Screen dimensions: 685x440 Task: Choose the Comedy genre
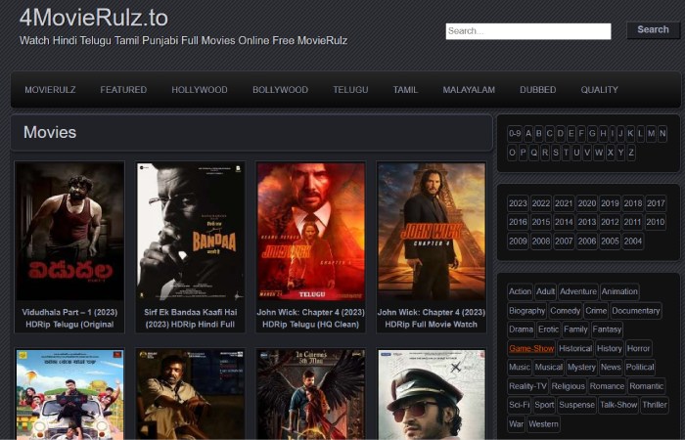pyautogui.click(x=565, y=311)
